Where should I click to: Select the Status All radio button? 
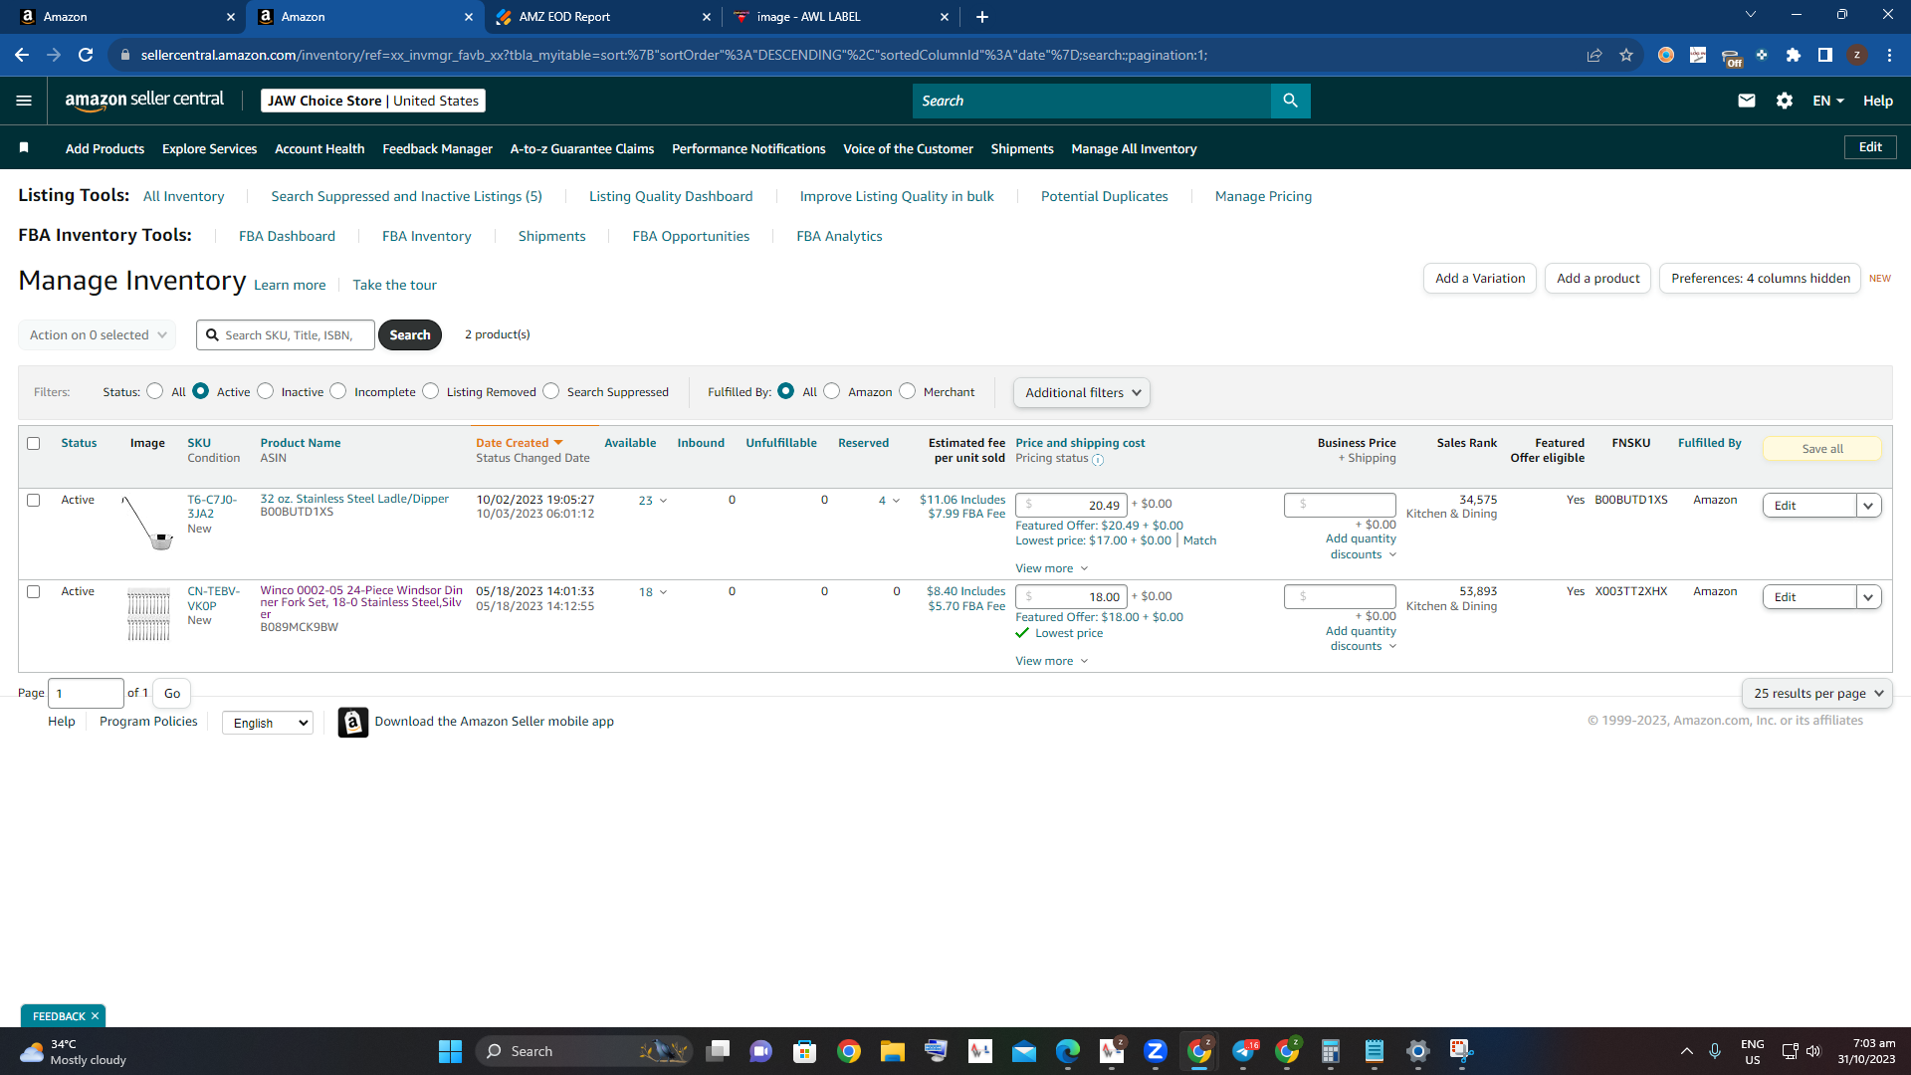pos(154,391)
